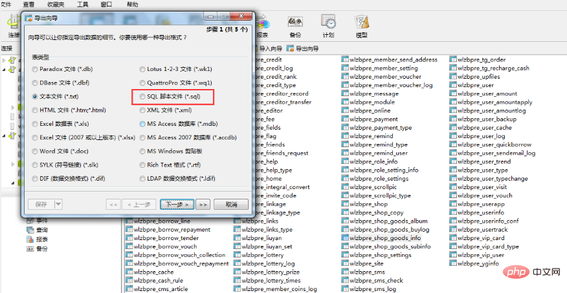Screen dimensions: 567x293
Task: Click the 保存 button in wizard
Action: point(41,205)
